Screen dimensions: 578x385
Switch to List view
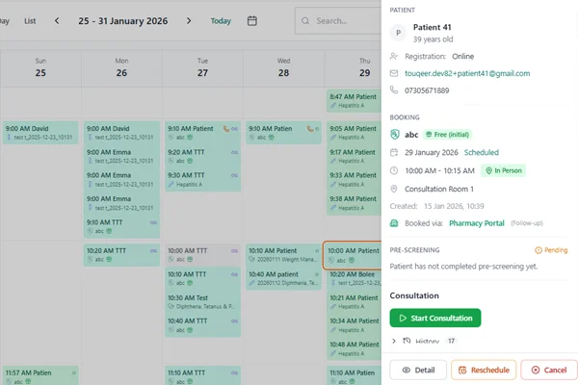tap(30, 21)
